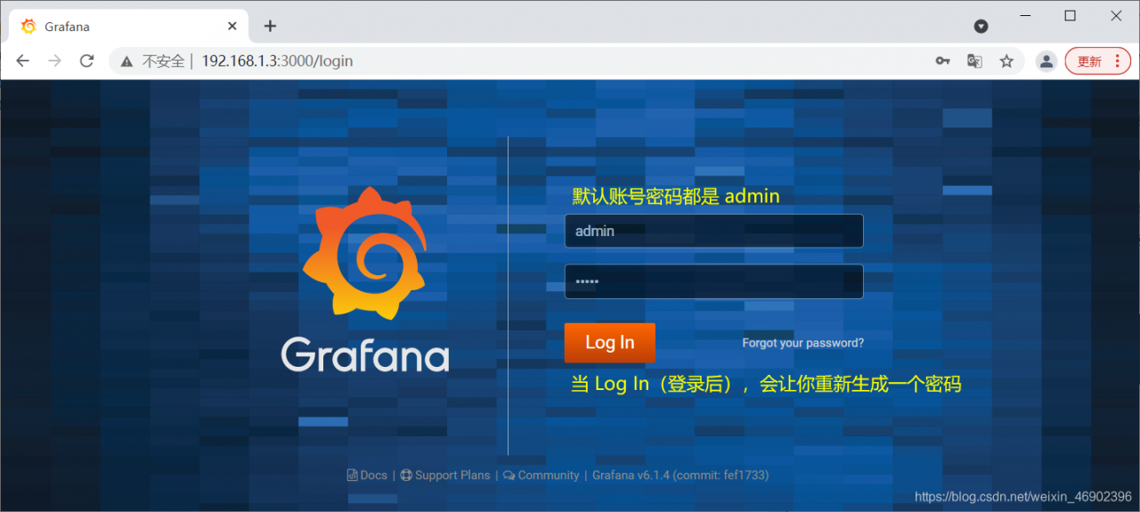Screen dimensions: 1140x512
Task: Click the Log In button
Action: pos(610,343)
